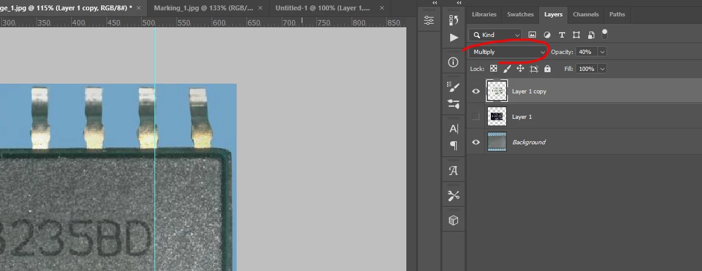This screenshot has width=702, height=271.
Task: Select the Layer 1 thumbnail
Action: pos(496,116)
